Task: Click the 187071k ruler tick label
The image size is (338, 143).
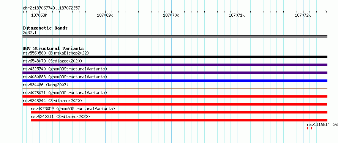Action: pos(237,15)
